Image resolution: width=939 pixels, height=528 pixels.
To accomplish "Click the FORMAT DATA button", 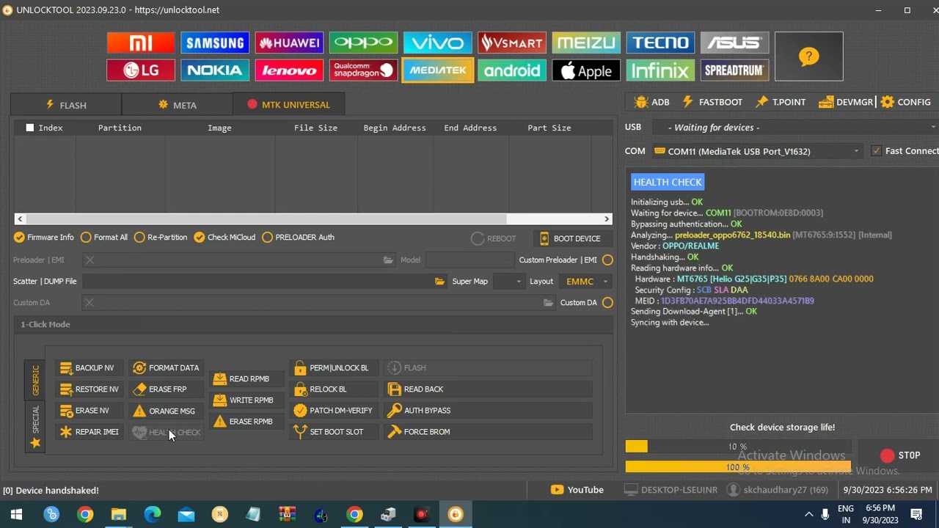I will 166,368.
